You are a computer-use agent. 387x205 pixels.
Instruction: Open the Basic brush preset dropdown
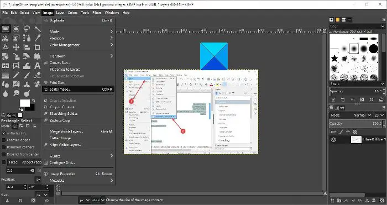click(357, 84)
